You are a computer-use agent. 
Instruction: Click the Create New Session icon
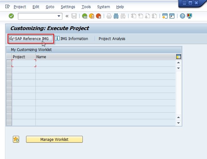165,16
